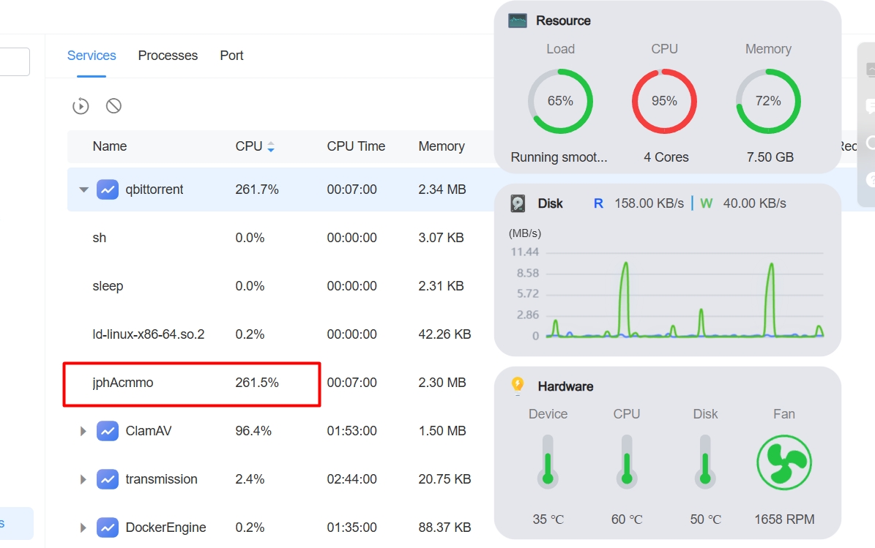Collapse the qbittorrent service row

(83, 189)
